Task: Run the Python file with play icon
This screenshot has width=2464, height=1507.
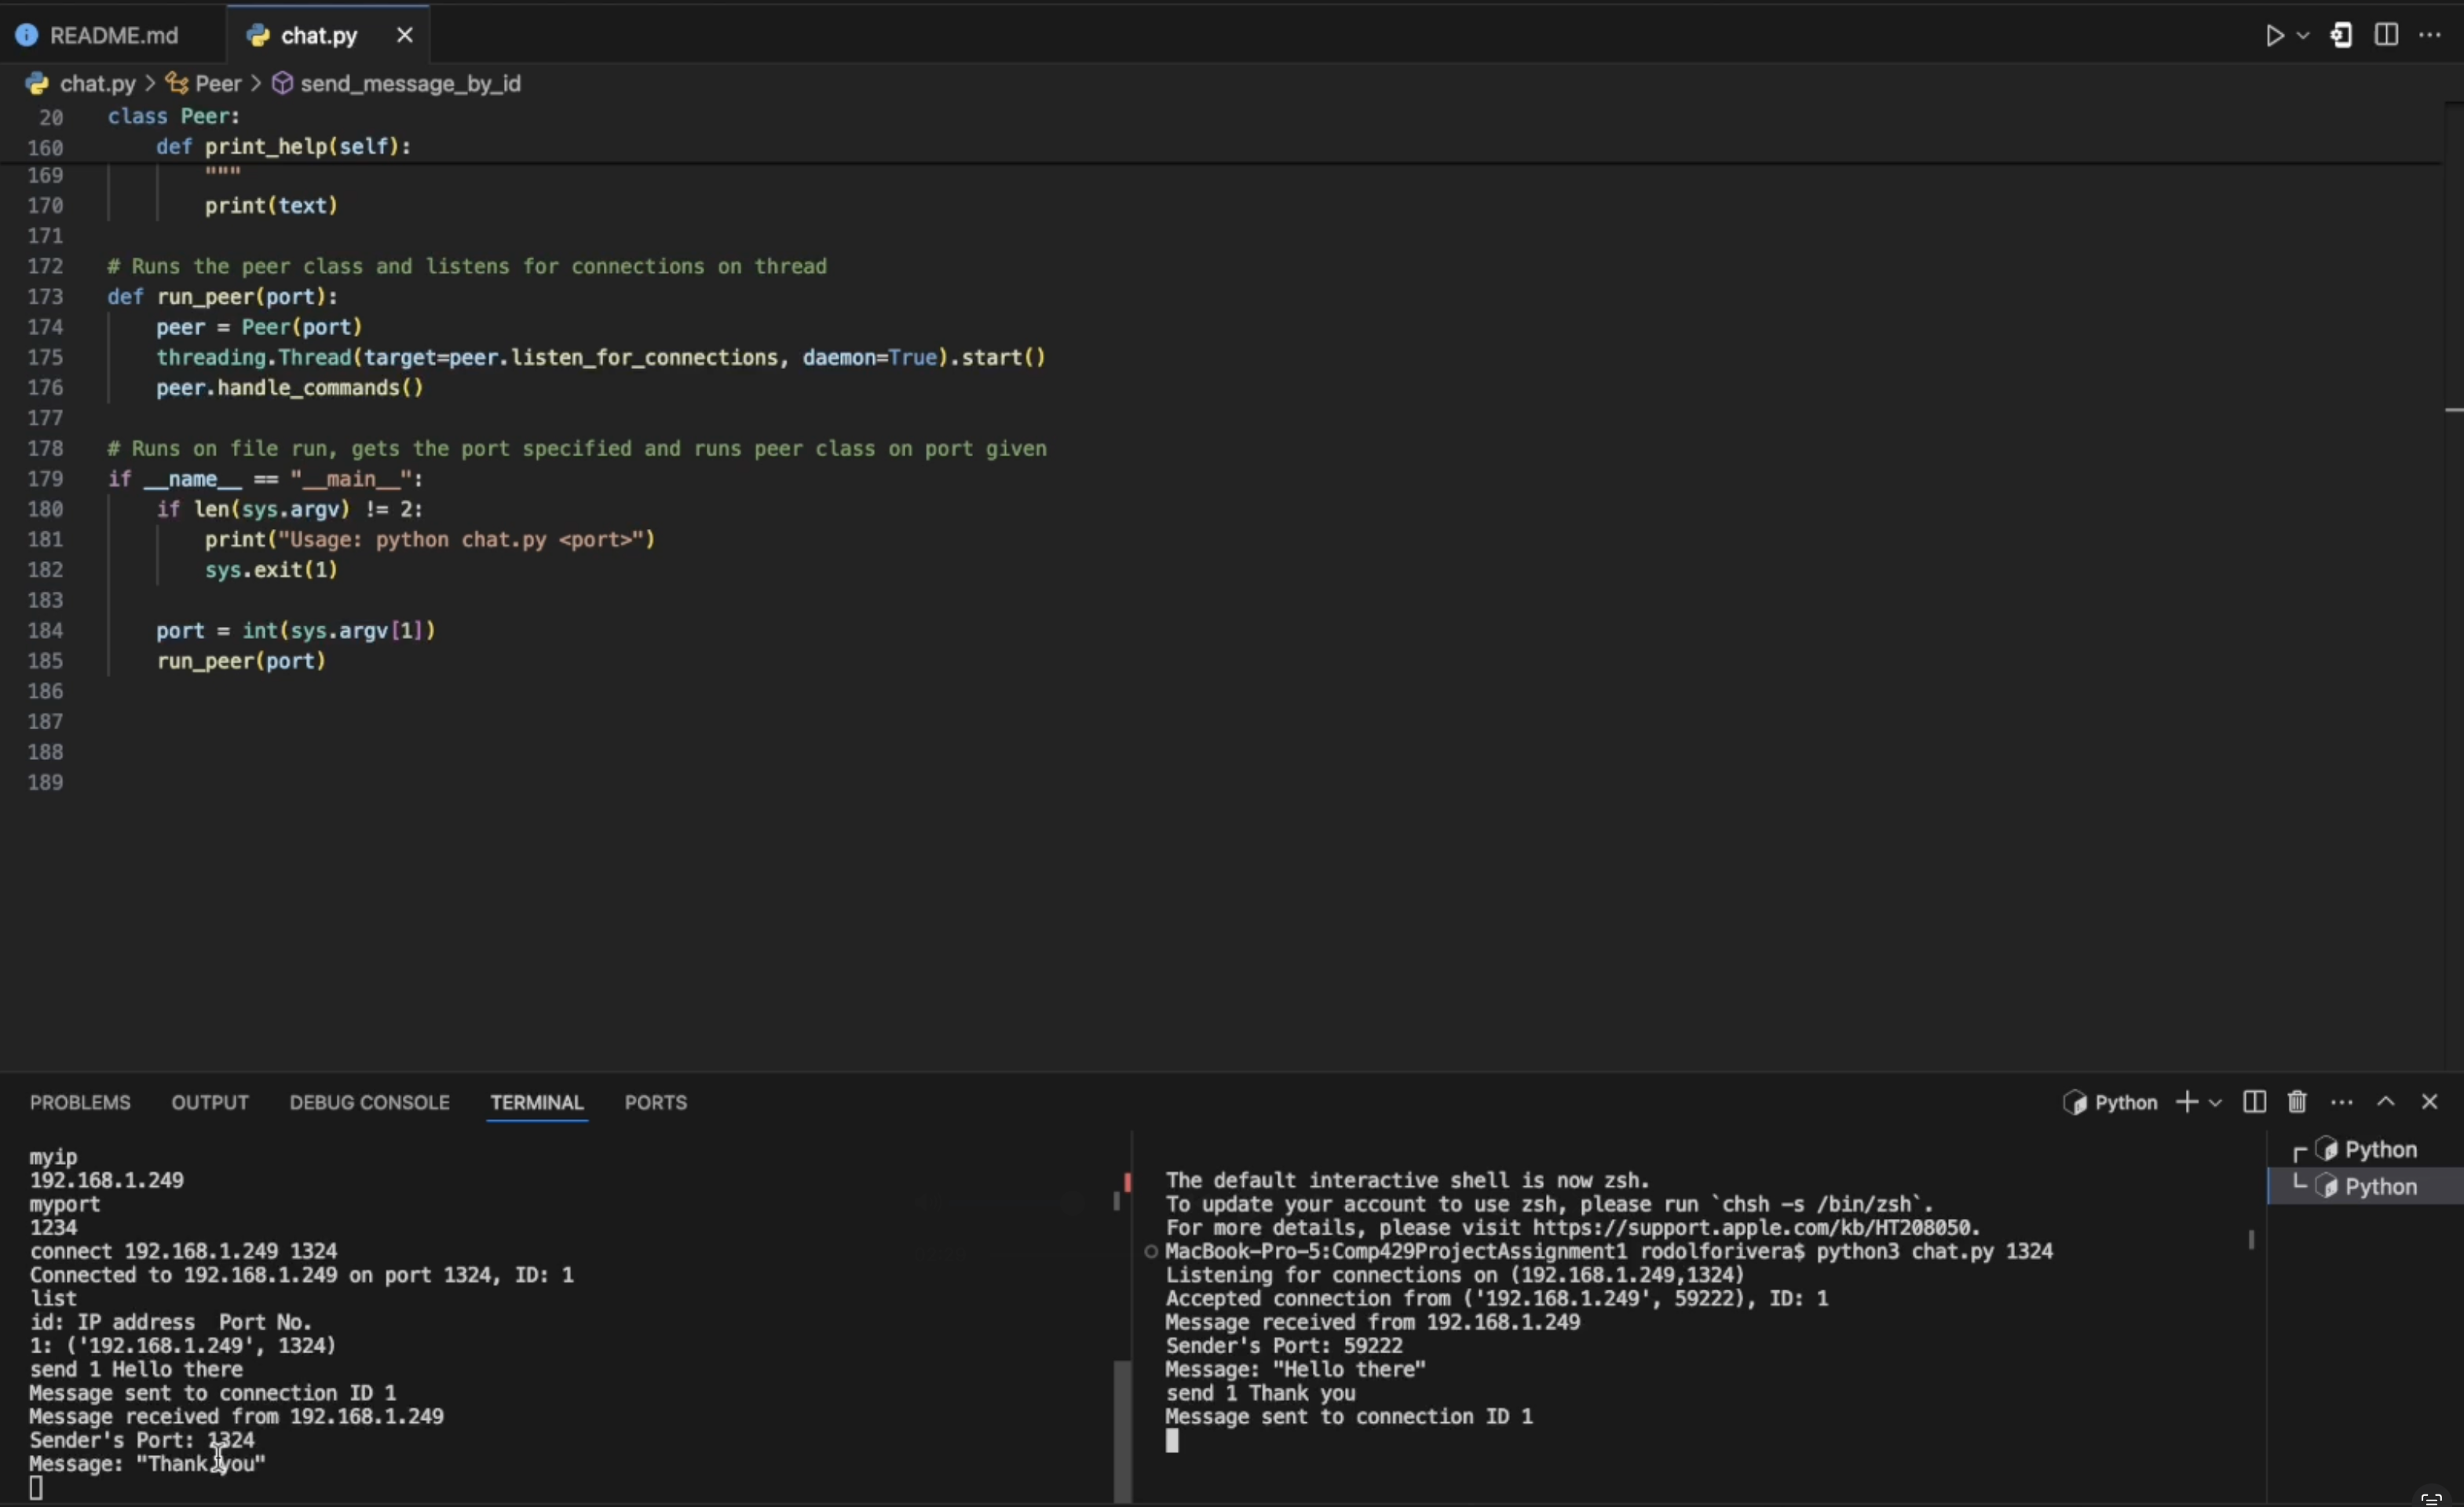Action: [2274, 36]
